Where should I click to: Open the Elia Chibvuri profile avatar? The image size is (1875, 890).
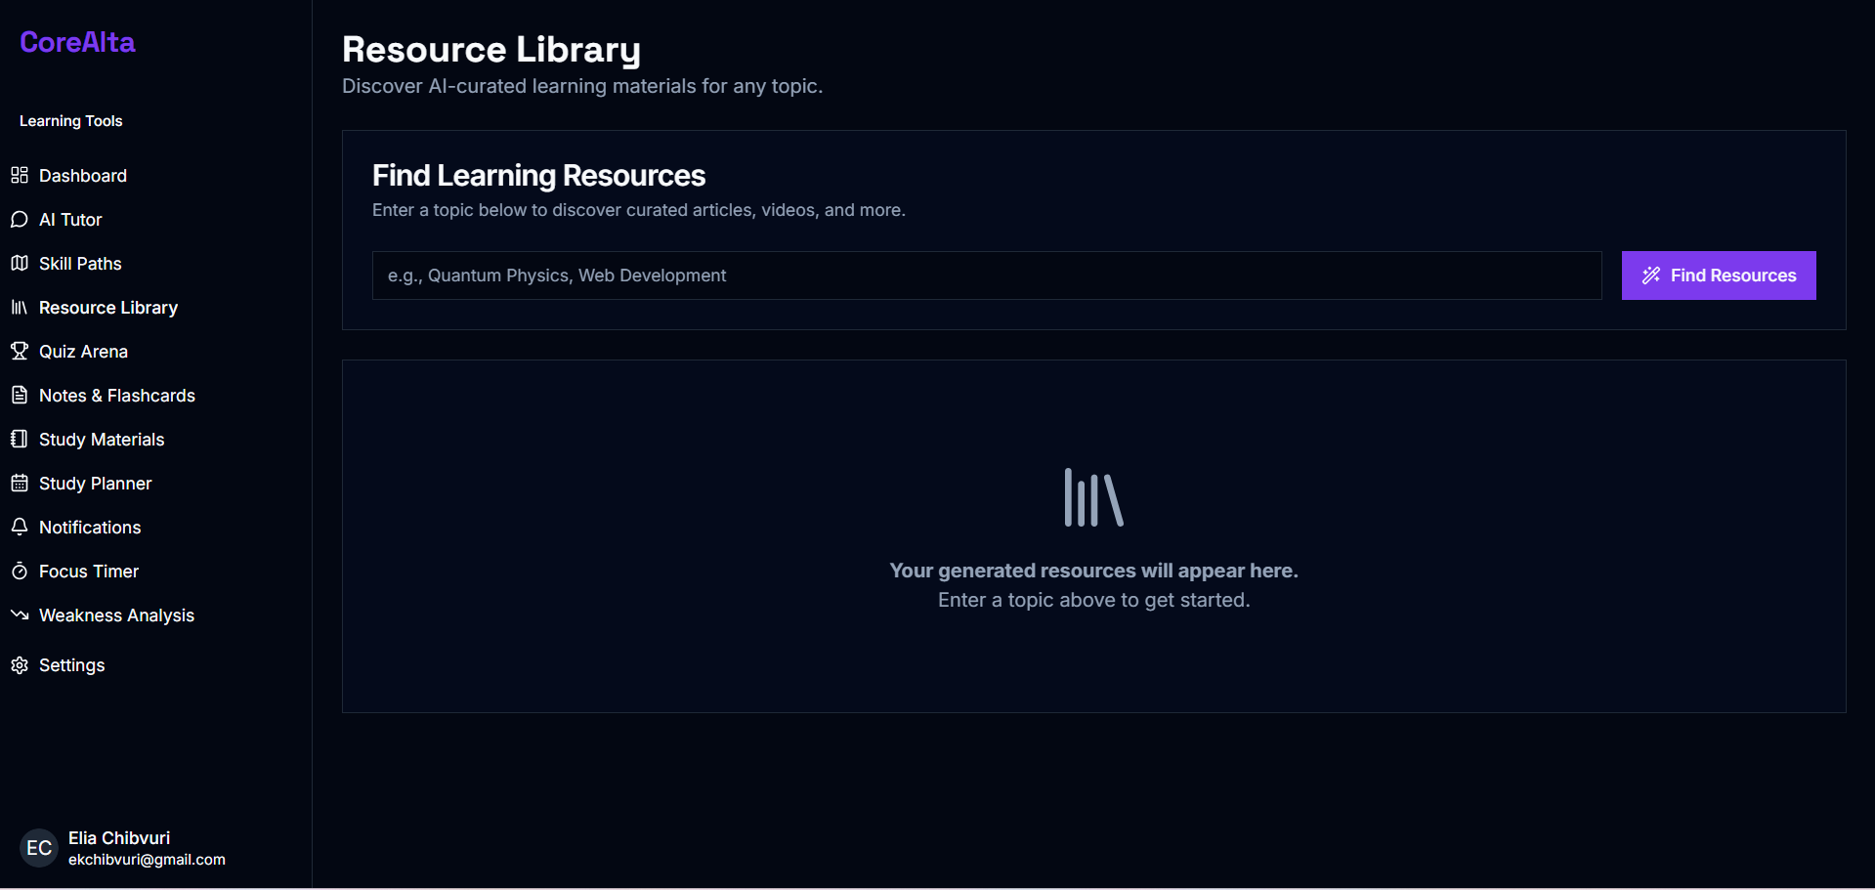(38, 848)
